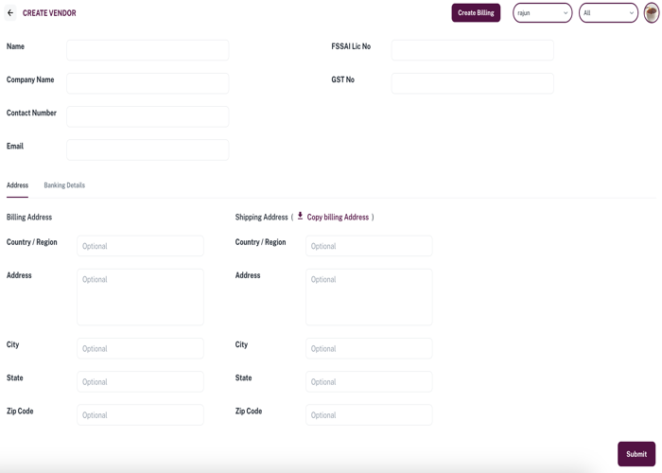Focus the Name input field
Image resolution: width=662 pixels, height=473 pixels.
[x=148, y=50]
